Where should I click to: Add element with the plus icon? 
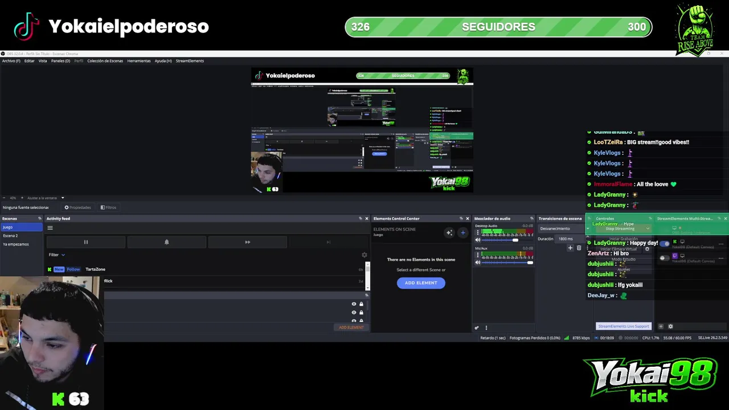(462, 232)
